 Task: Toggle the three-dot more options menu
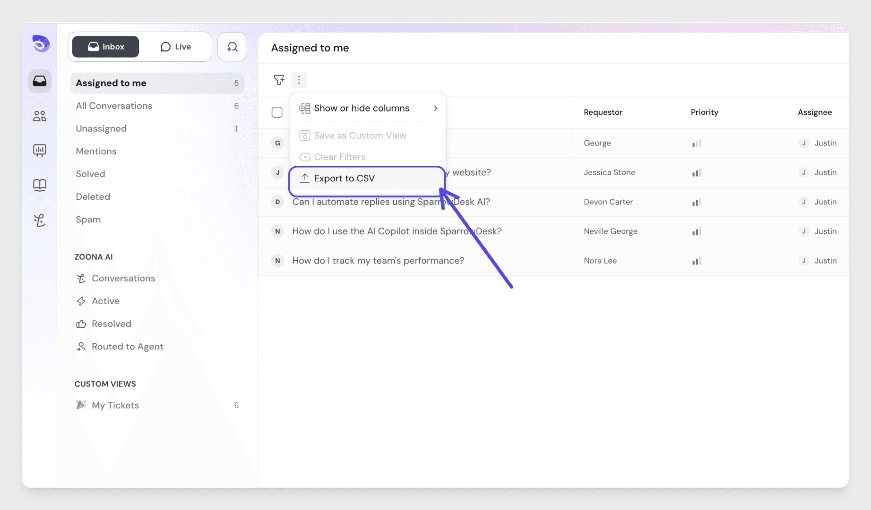(x=299, y=80)
